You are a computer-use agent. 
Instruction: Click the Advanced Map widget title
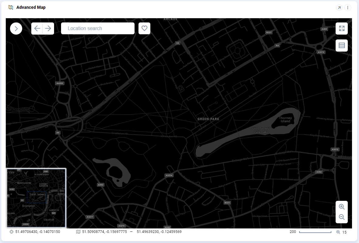(x=31, y=7)
